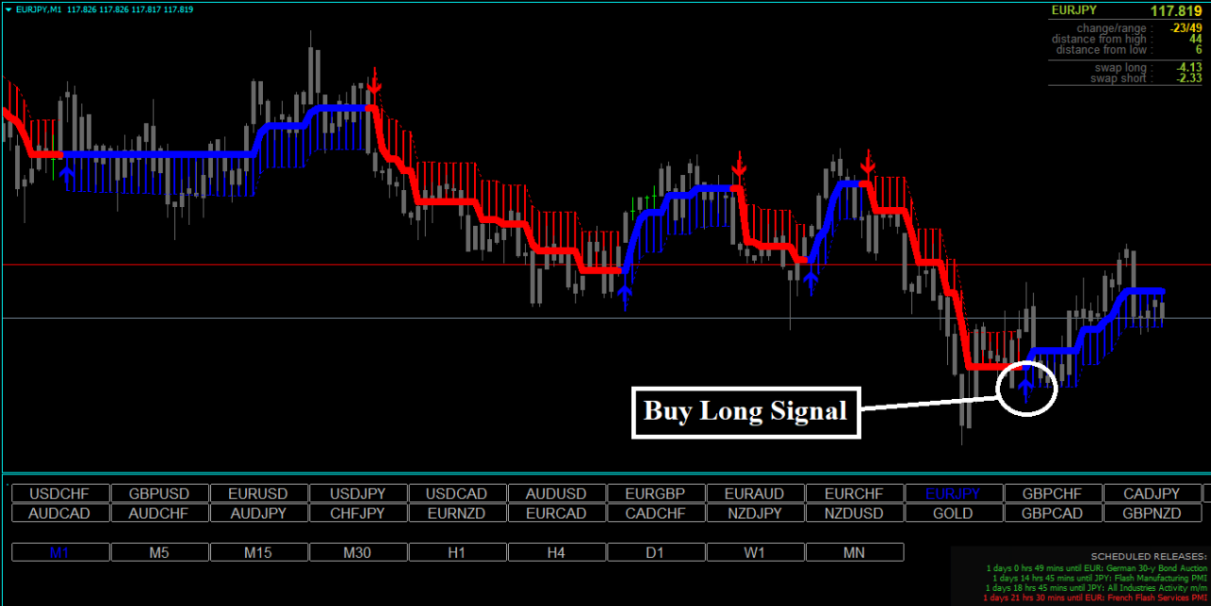
Task: Switch to the CADCHF symbol
Action: coord(657,513)
